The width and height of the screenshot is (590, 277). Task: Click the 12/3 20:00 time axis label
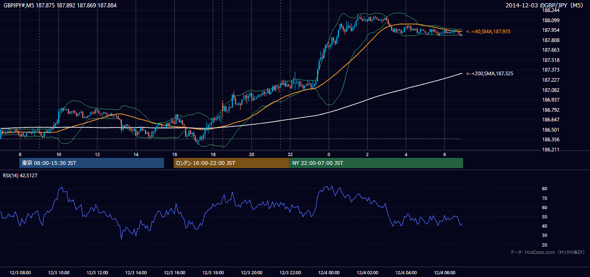click(252, 272)
